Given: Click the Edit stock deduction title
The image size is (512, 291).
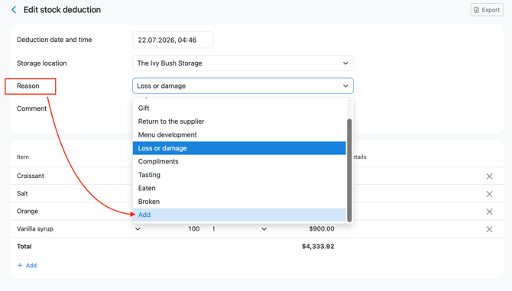Looking at the screenshot, I should pyautogui.click(x=62, y=10).
